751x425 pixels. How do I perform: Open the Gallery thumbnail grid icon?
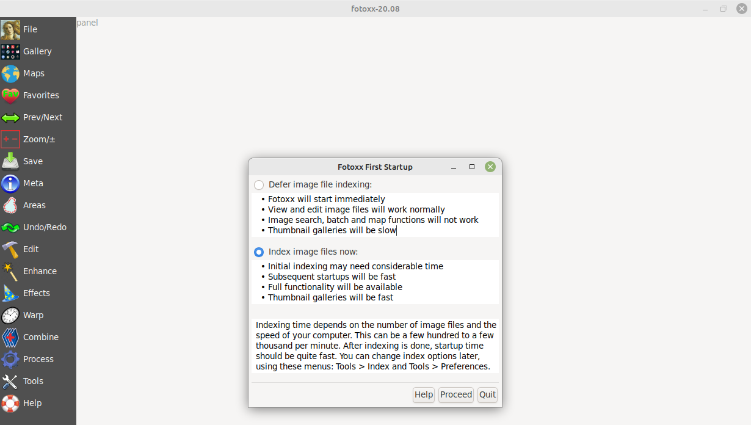[x=10, y=51]
